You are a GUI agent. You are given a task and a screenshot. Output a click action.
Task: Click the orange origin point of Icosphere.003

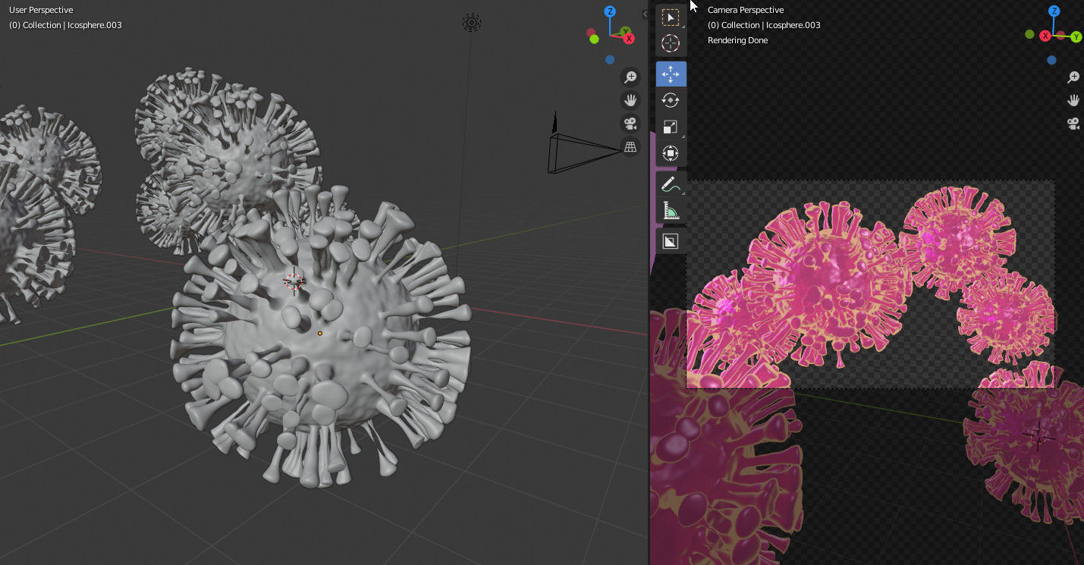coord(320,333)
